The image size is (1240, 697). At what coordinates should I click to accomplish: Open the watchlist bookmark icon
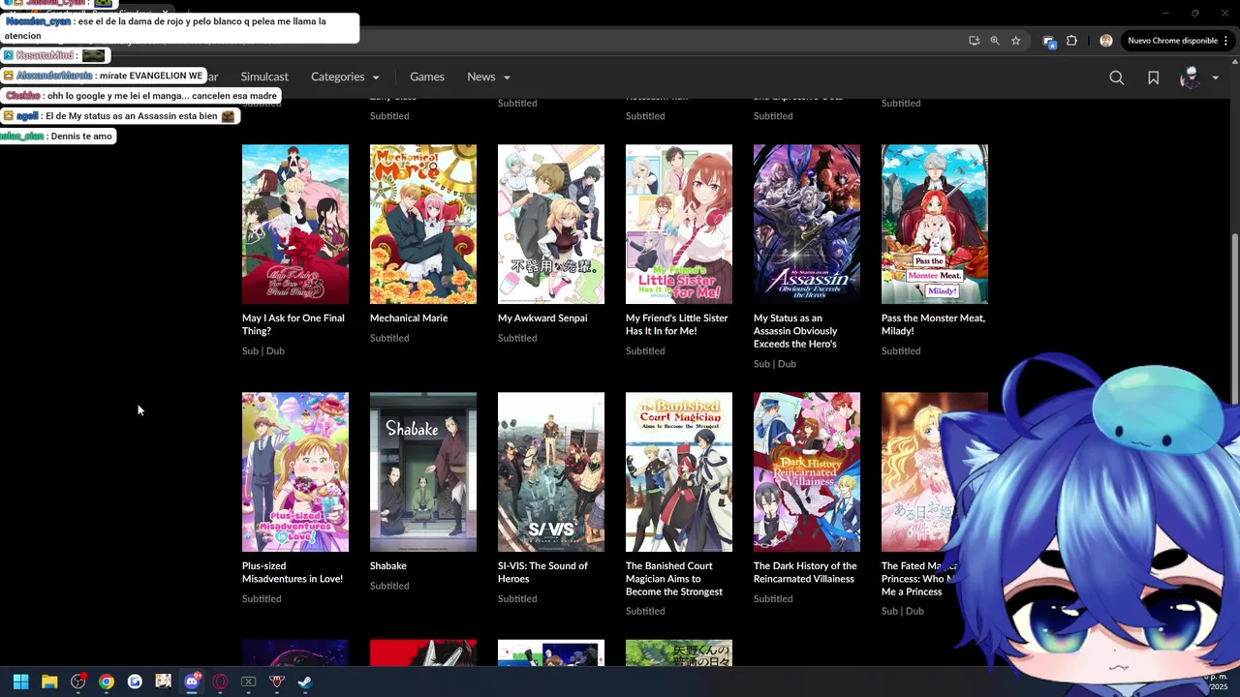pyautogui.click(x=1154, y=77)
